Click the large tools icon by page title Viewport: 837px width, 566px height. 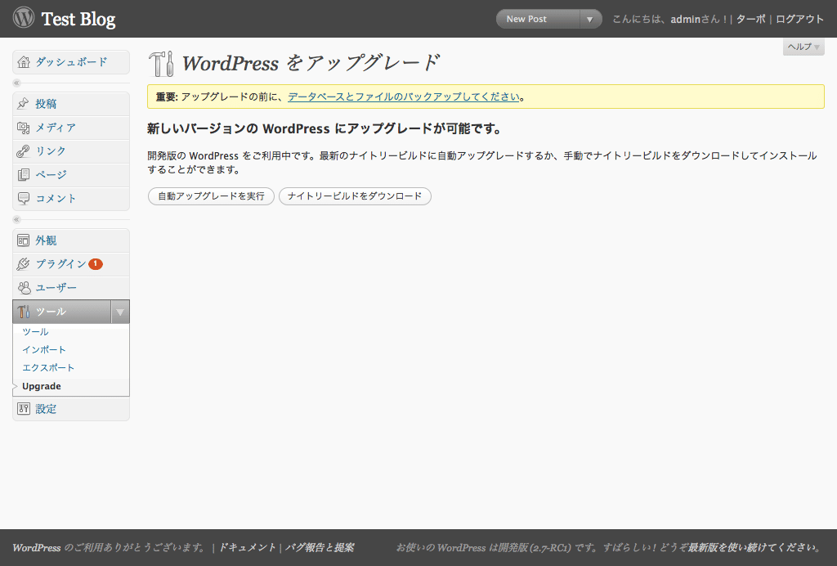161,64
